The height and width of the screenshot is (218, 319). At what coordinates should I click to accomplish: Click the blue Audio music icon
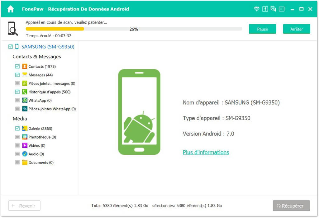click(25, 154)
